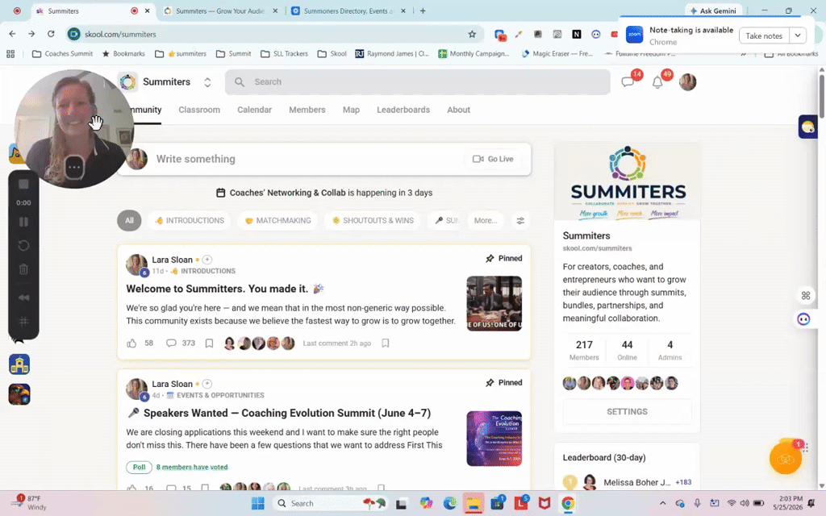Image resolution: width=826 pixels, height=516 pixels.
Task: Filter posts by MATCHMAKING category
Action: coord(277,221)
